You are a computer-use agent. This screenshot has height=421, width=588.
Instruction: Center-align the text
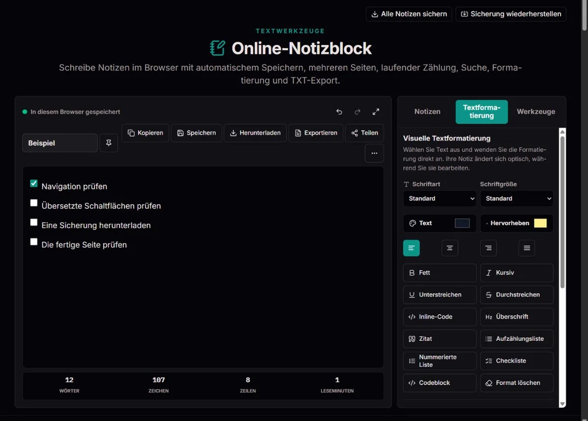450,248
